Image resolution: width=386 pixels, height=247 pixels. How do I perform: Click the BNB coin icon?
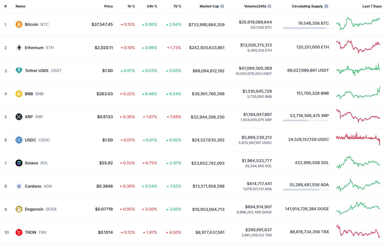pos(19,94)
